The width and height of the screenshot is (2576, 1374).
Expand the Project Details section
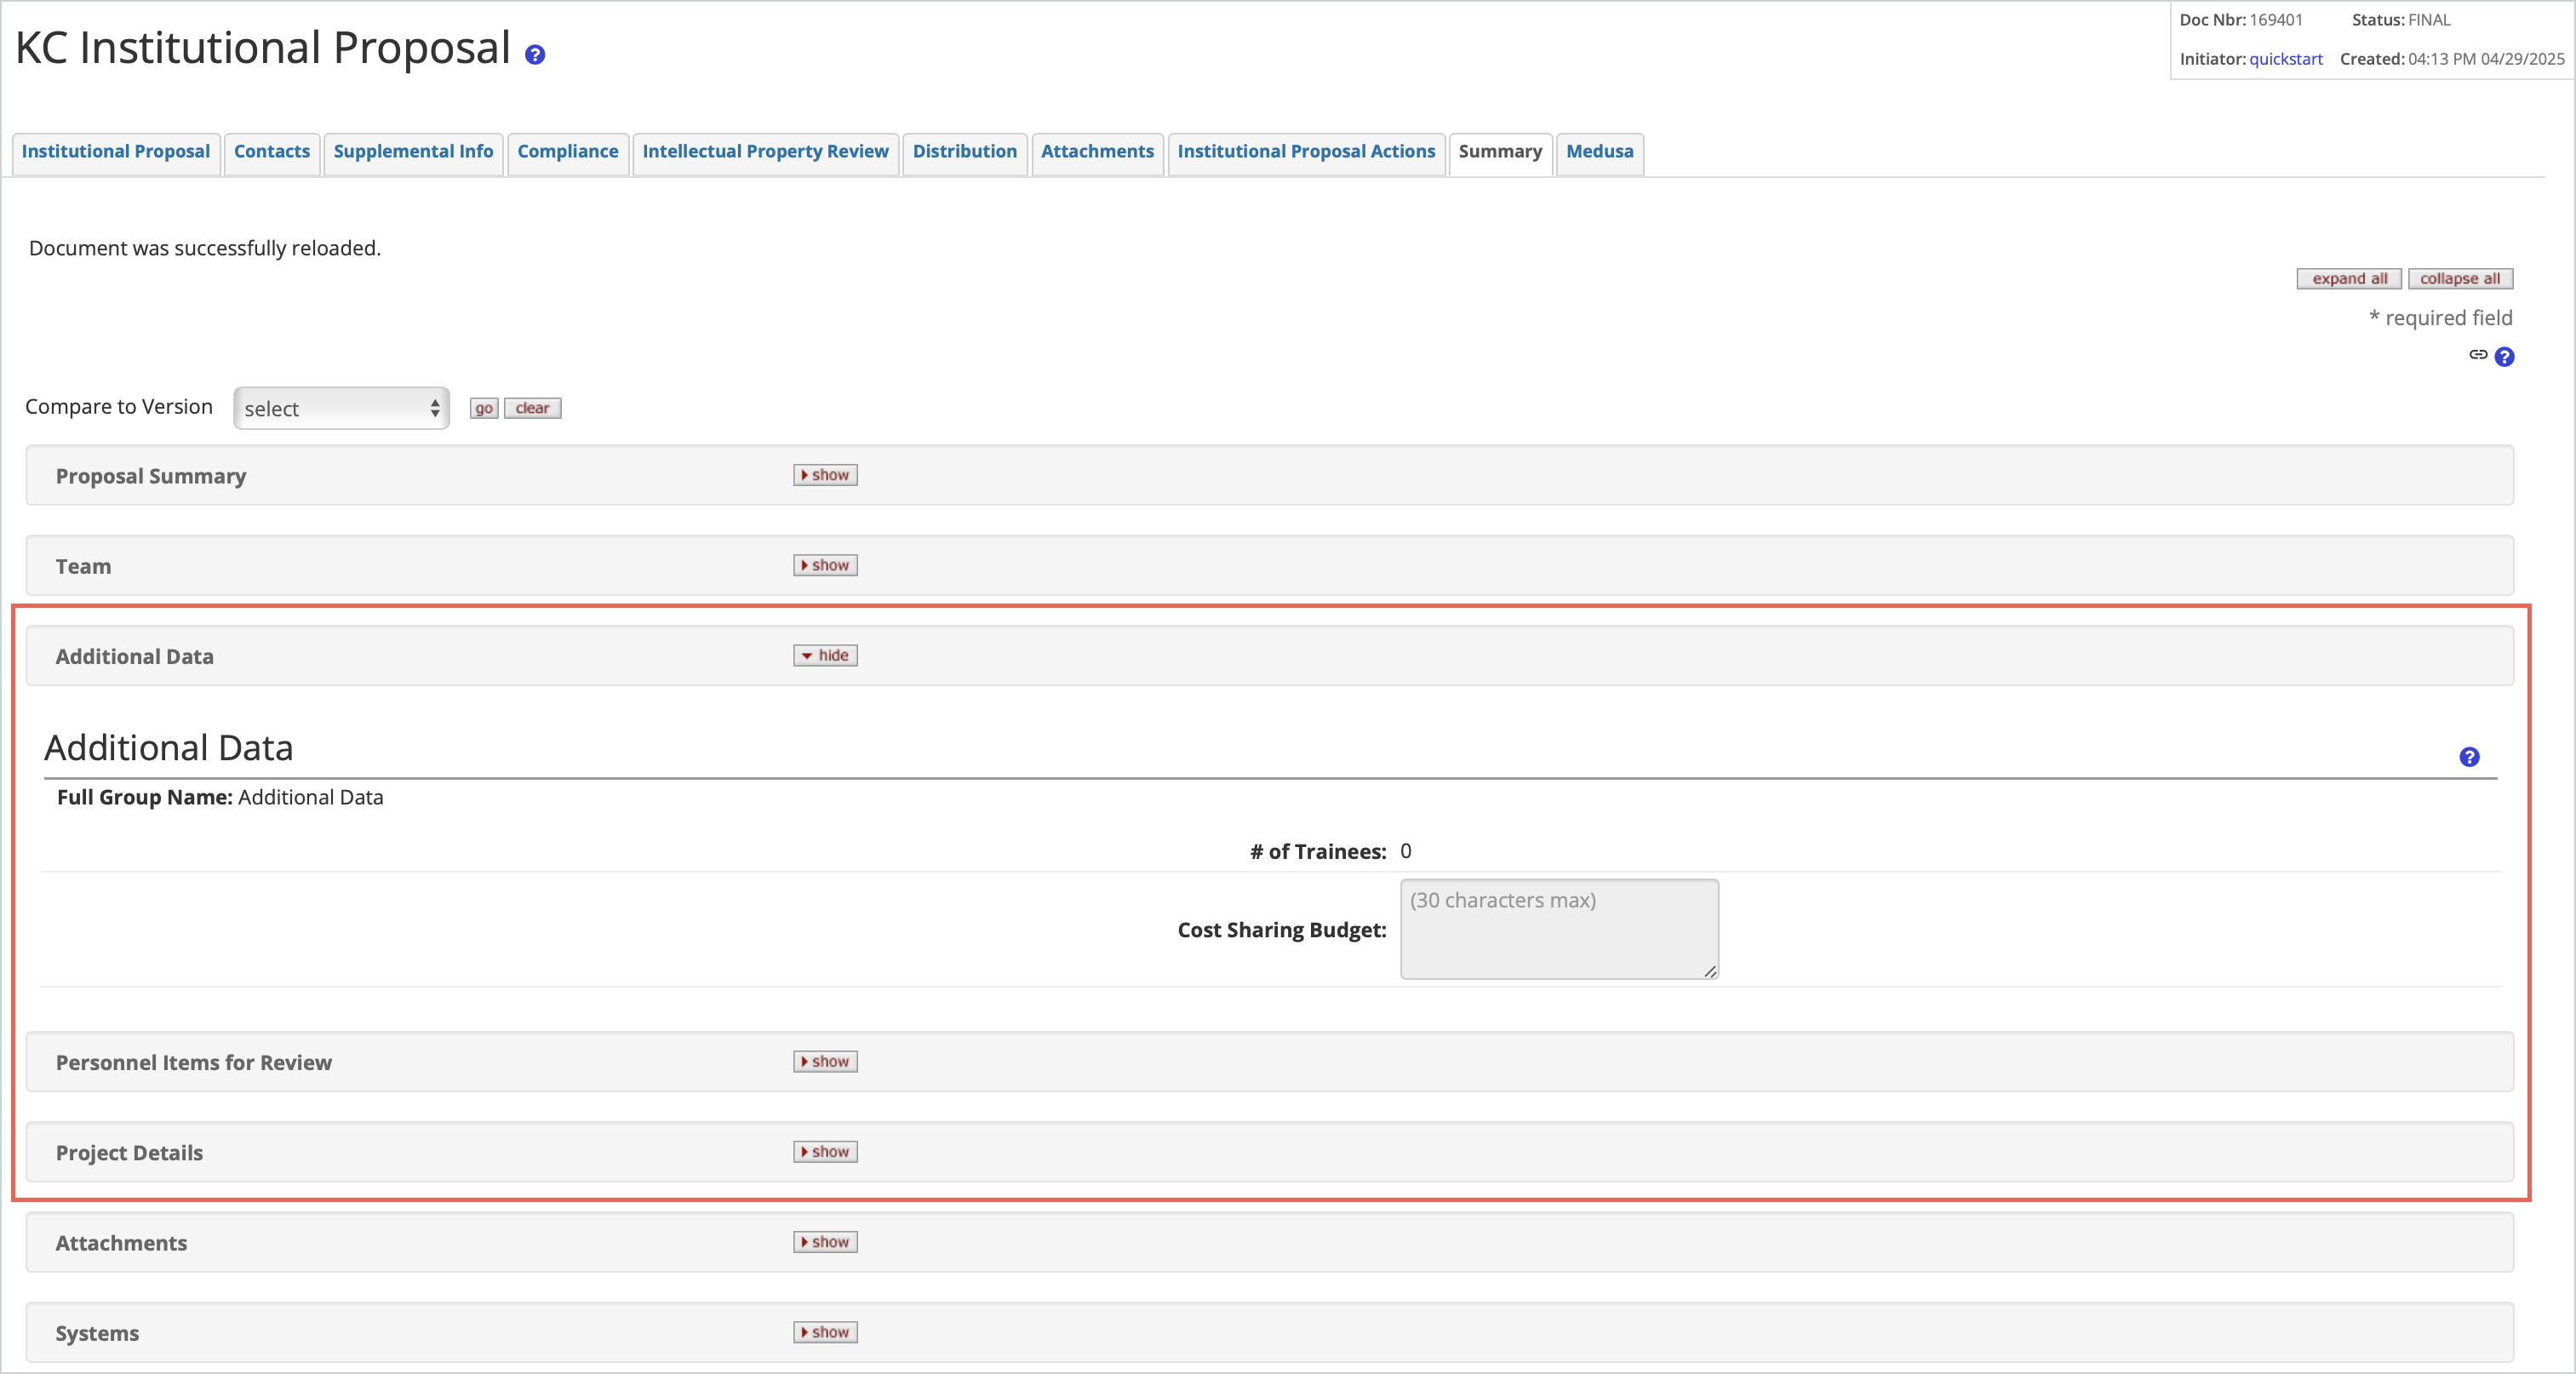coord(824,1151)
